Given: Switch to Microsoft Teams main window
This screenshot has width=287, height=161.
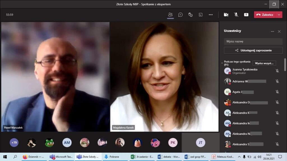Looking at the screenshot, I should 61,157.
